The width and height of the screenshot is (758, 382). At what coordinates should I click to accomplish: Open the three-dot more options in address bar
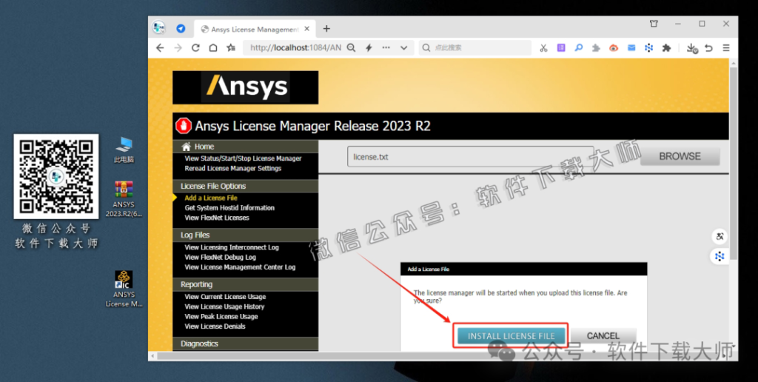[386, 48]
